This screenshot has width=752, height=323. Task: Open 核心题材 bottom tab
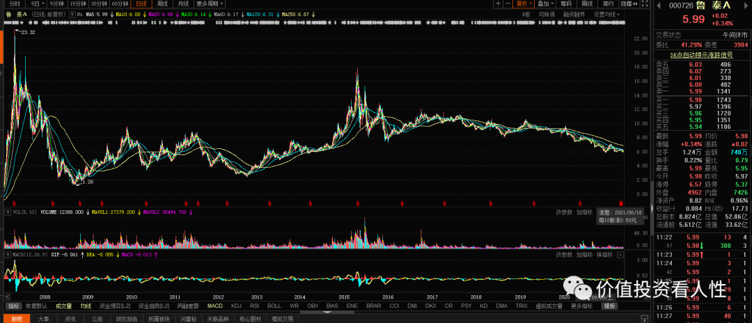click(250, 319)
